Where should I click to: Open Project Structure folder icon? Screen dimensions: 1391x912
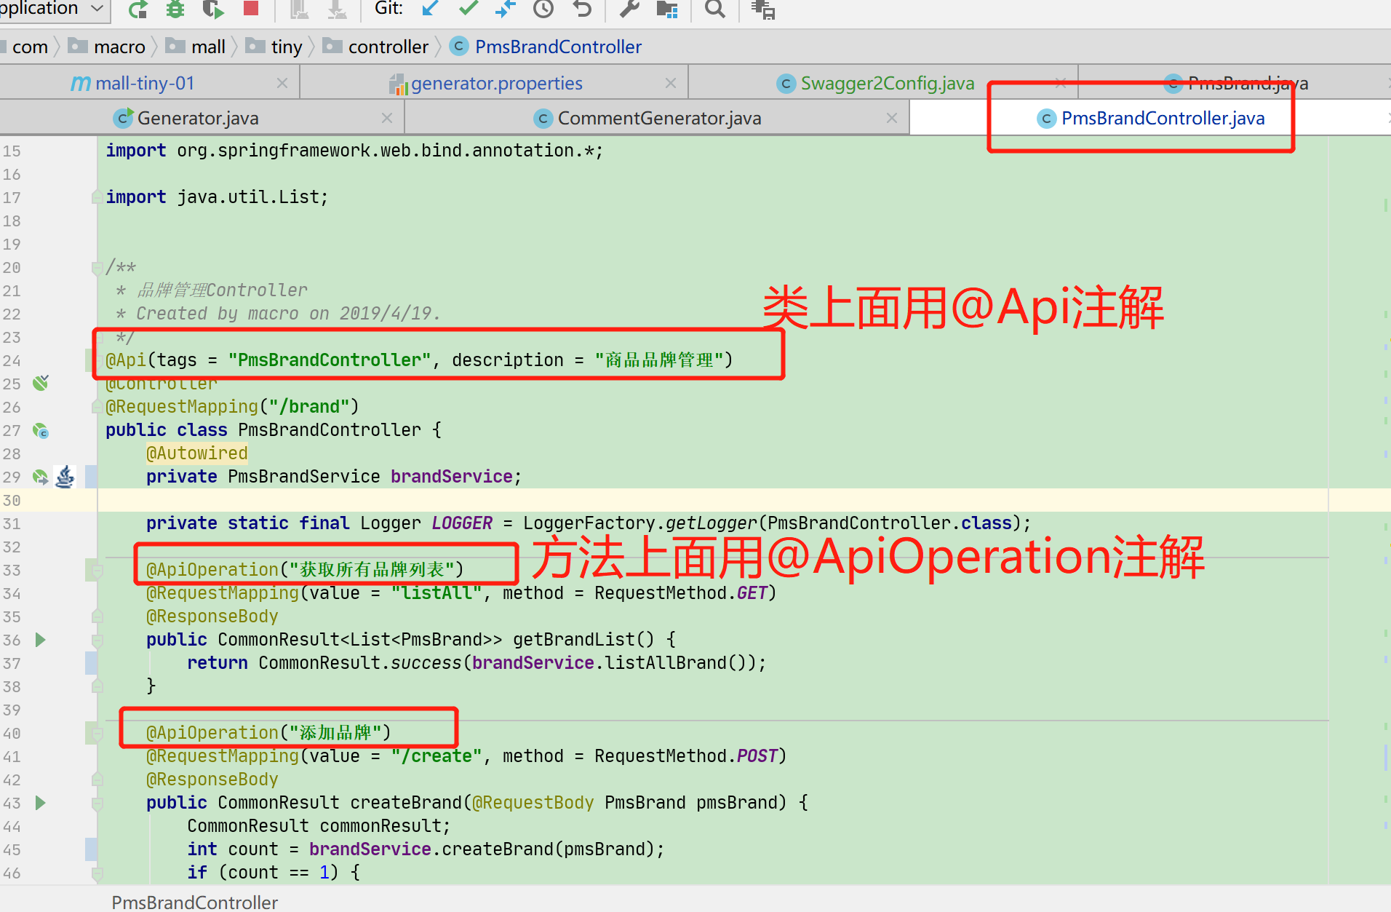tap(666, 9)
